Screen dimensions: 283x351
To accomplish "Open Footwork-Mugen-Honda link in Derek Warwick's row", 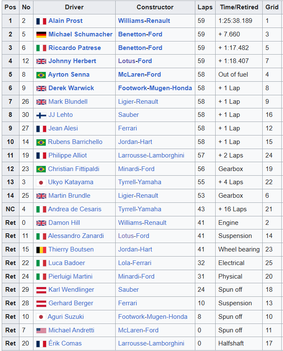I will (155, 88).
